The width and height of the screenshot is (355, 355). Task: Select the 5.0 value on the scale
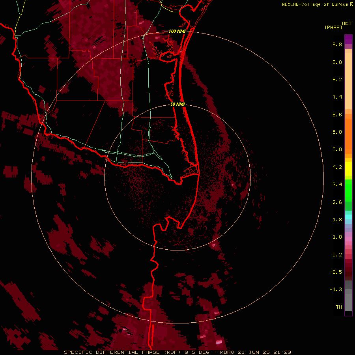tap(337, 149)
